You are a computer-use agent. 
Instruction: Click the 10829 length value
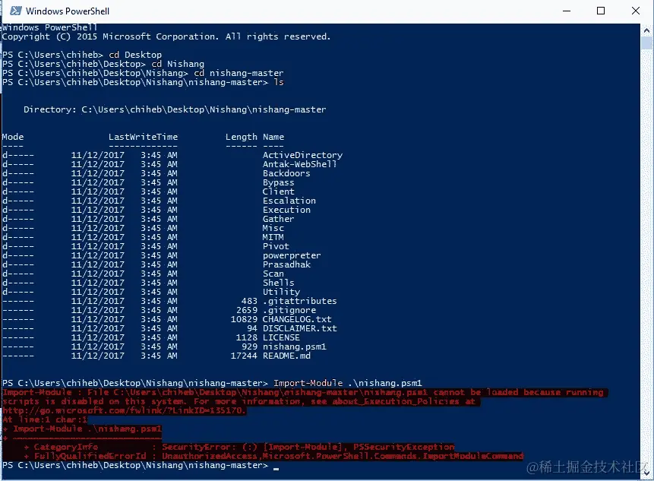coord(244,320)
